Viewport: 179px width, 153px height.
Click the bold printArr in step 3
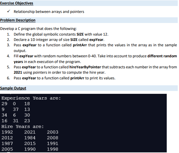80,45
